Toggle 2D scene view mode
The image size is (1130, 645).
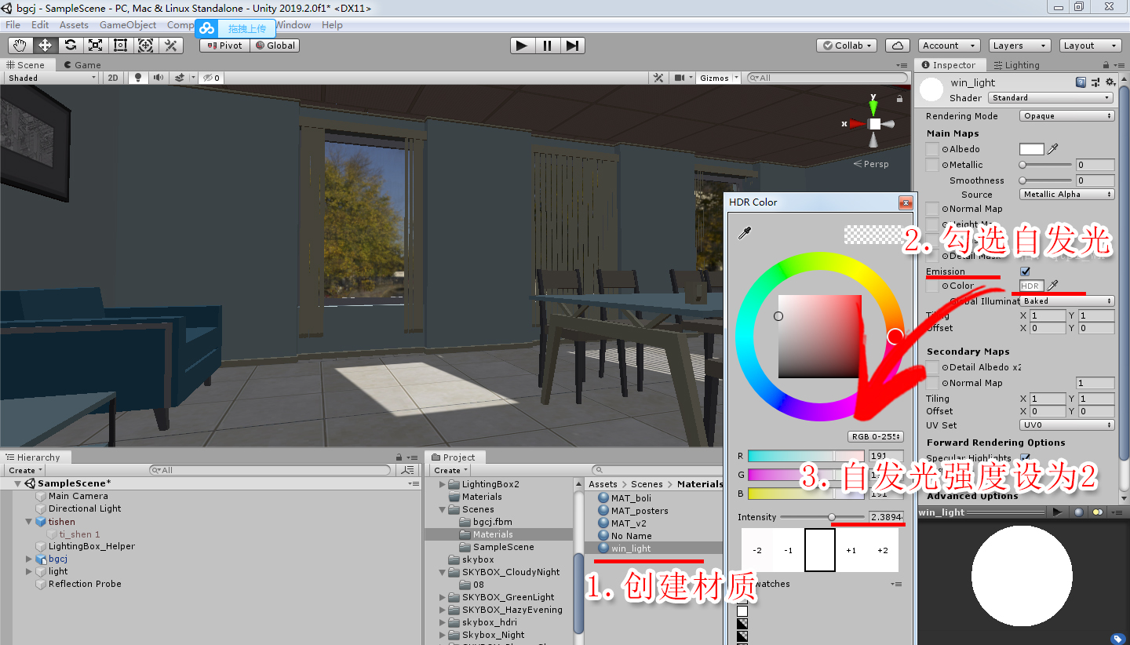[113, 78]
